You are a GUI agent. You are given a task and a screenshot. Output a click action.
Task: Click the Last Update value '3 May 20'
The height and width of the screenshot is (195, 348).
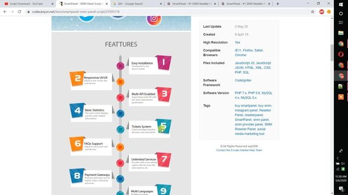click(241, 27)
